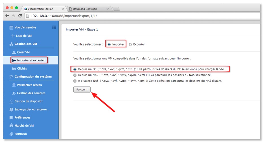Click the Vue d'ensemble overview icon
Viewport: 263px width, 142px height.
coord(11,27)
